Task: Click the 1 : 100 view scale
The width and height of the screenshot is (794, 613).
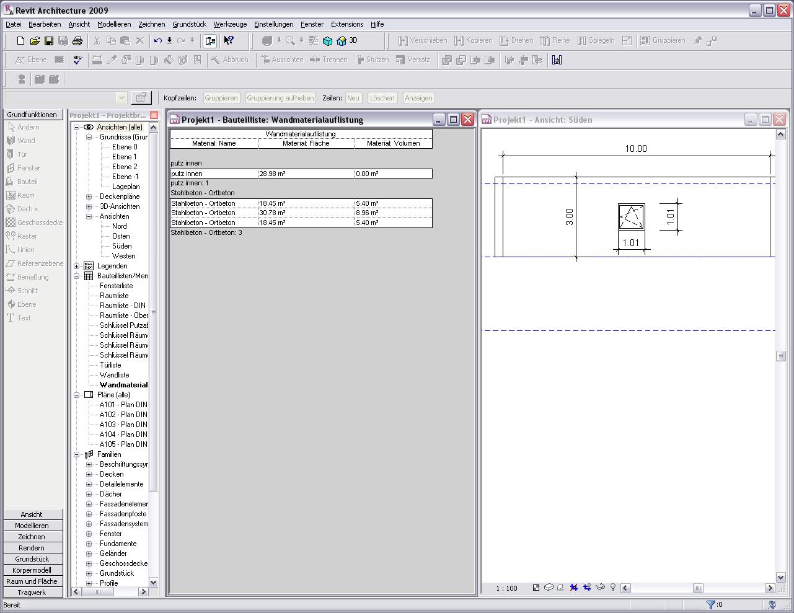Action: click(x=506, y=588)
